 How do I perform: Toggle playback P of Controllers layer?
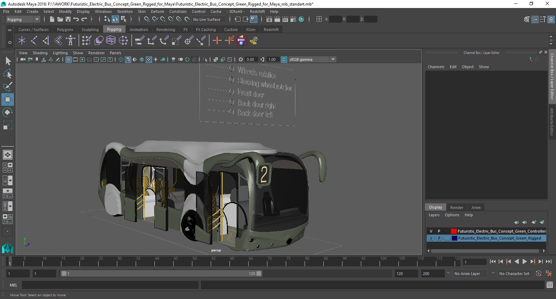pyautogui.click(x=439, y=231)
